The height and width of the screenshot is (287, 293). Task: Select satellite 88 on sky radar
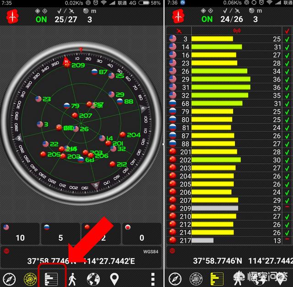[125, 102]
